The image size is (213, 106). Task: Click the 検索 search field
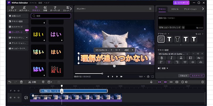(x=51, y=16)
